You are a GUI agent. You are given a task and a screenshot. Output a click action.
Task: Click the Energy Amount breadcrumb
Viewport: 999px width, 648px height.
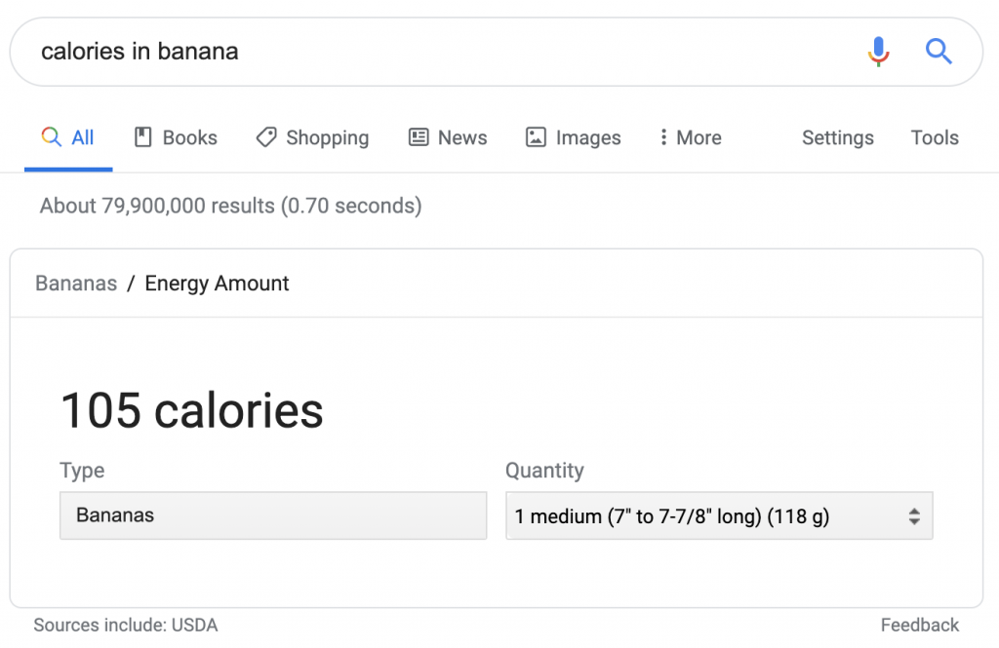(217, 284)
